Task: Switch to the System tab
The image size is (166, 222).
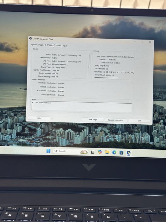Action: pyautogui.click(x=34, y=45)
